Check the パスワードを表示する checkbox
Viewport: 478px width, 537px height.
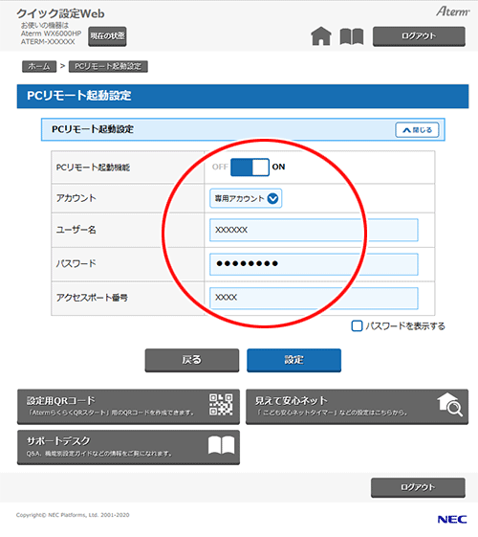357,325
